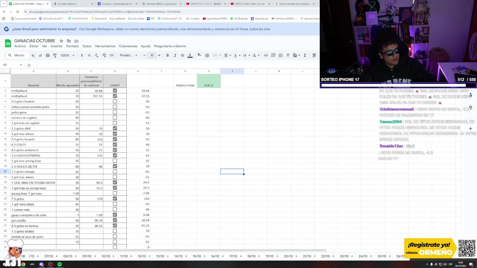
Task: Open the Formato menu
Action: [x=73, y=46]
